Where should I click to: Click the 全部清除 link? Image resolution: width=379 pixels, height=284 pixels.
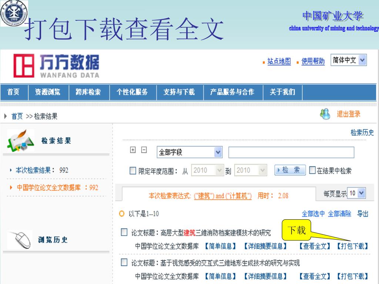coord(340,214)
